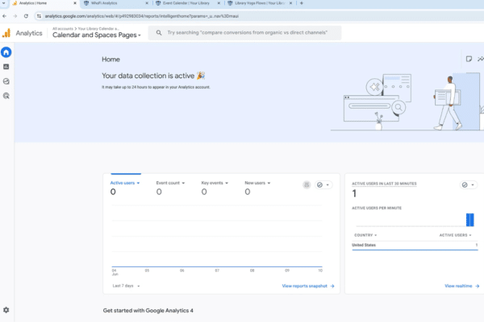Reload the current page
Viewport: 484px width, 322px height.
point(26,16)
